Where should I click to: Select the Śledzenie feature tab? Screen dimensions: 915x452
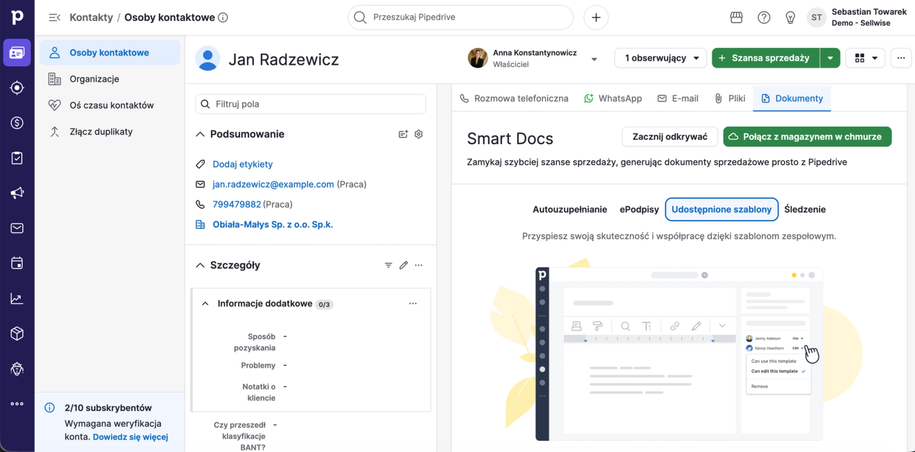(805, 209)
